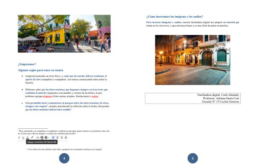Click the insert image icon
257x166 pixels.
pos(46,137)
